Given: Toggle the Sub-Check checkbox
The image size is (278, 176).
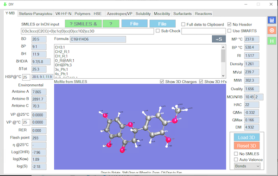Looking at the screenshot, I should [x=158, y=31].
